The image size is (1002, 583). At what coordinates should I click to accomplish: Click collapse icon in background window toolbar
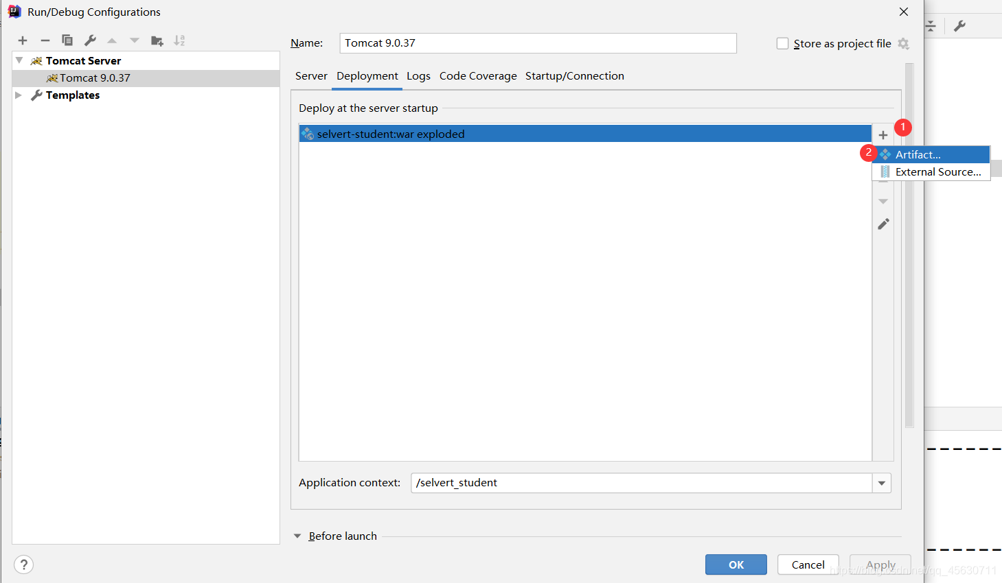(x=931, y=26)
